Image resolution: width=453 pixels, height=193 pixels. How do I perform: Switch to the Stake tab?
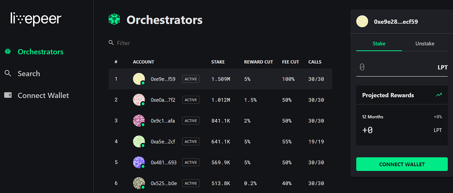379,44
